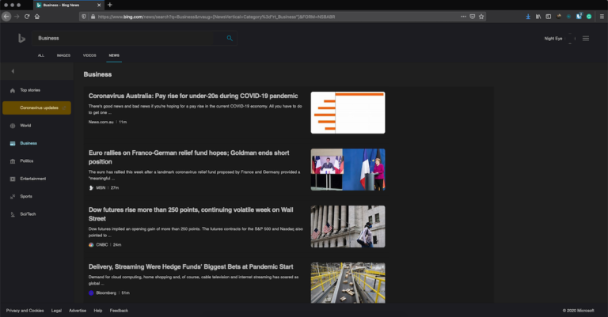Click the uBlock-style extension icon with badge
This screenshot has height=317, width=608.
(579, 17)
